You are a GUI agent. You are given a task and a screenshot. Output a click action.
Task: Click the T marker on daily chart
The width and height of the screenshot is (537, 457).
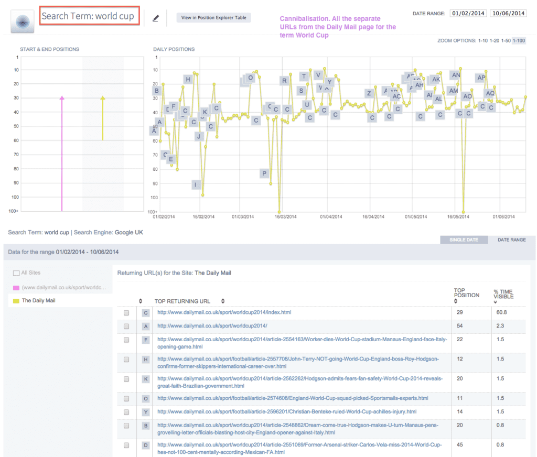click(x=304, y=77)
